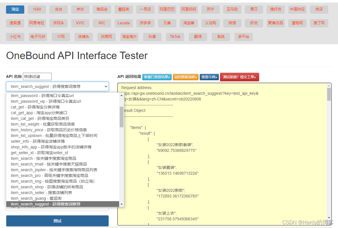Choose shop_info_app option
Viewport: 338px width, 228px height.
pyautogui.click(x=63, y=147)
